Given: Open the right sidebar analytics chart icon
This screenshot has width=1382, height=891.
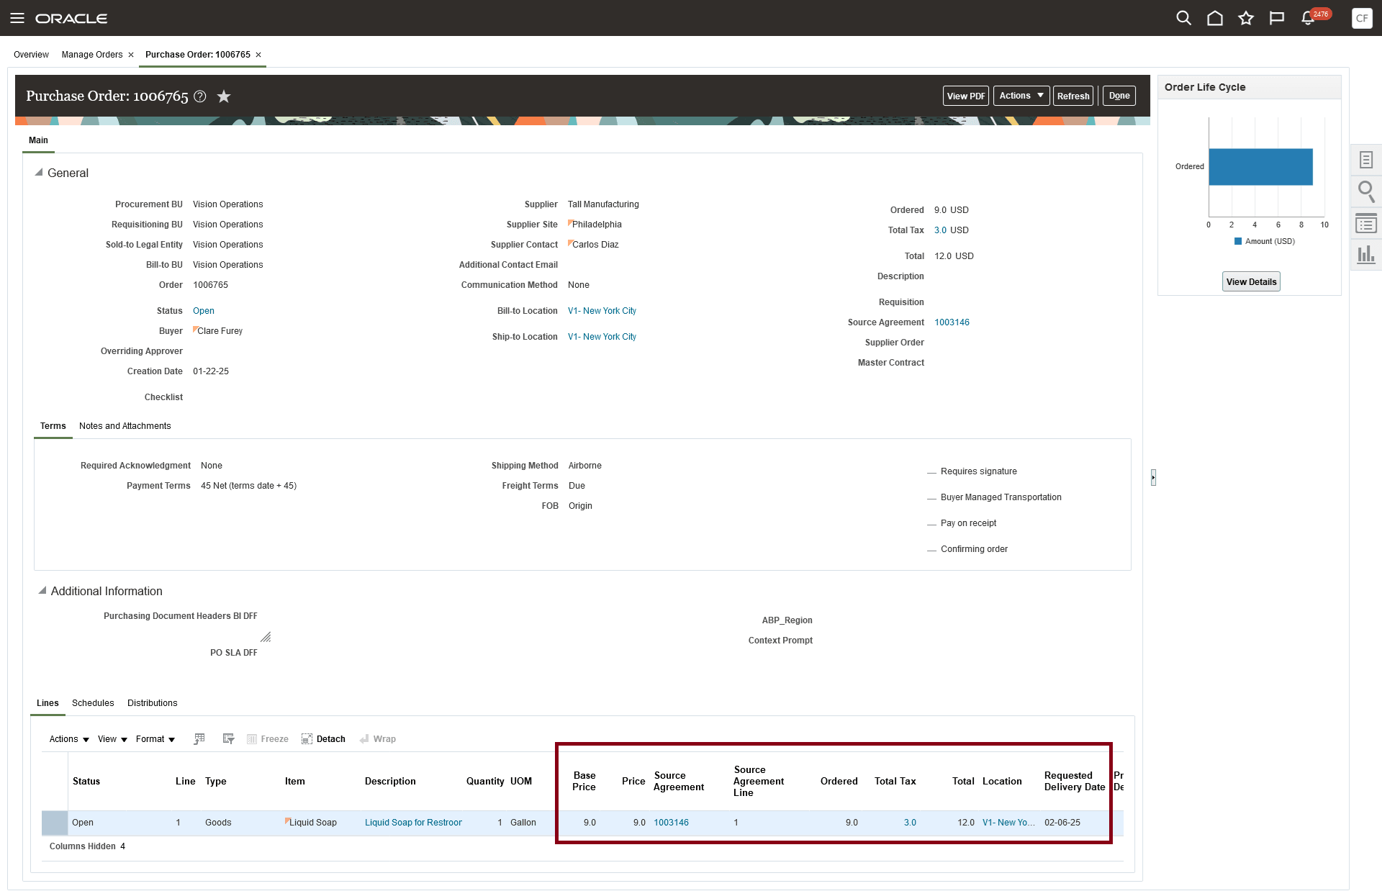Looking at the screenshot, I should click(x=1365, y=254).
